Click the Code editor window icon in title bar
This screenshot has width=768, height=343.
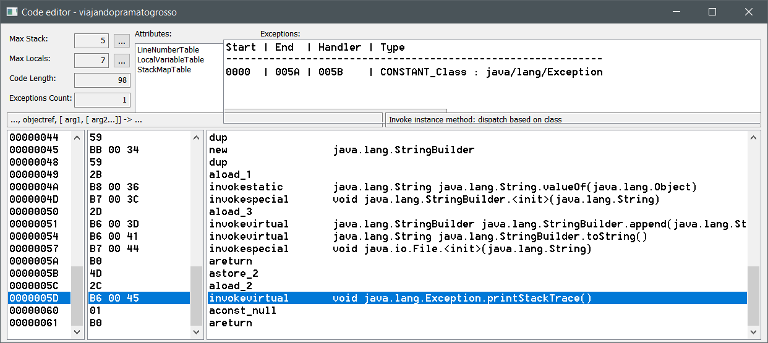coord(11,12)
